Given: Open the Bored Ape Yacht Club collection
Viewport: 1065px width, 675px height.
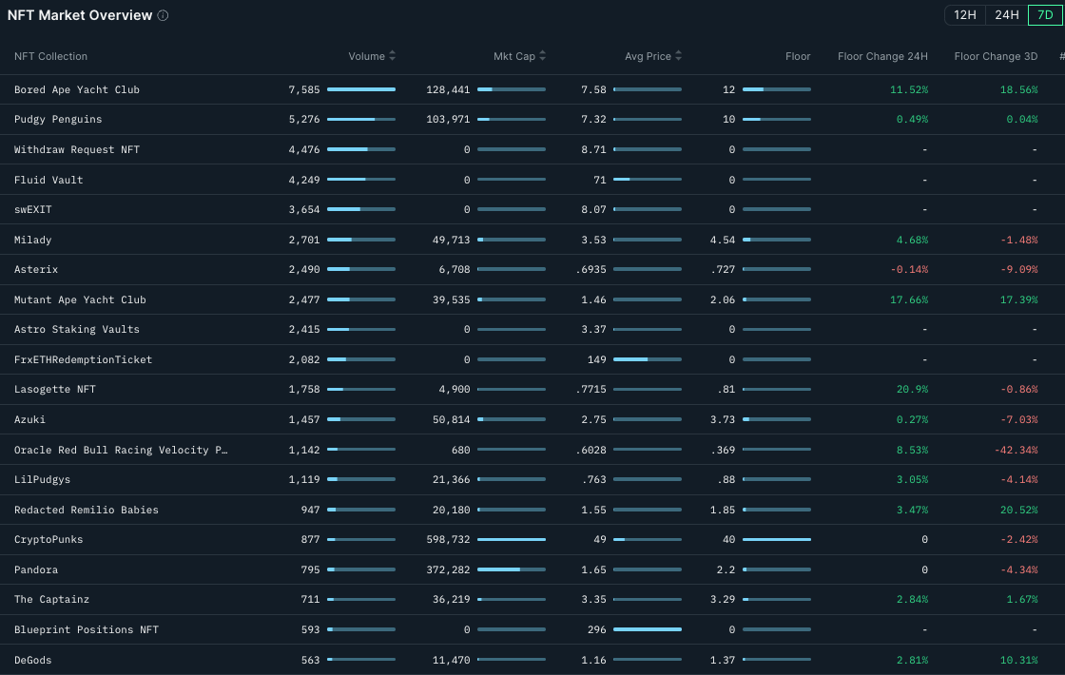Looking at the screenshot, I should point(77,89).
